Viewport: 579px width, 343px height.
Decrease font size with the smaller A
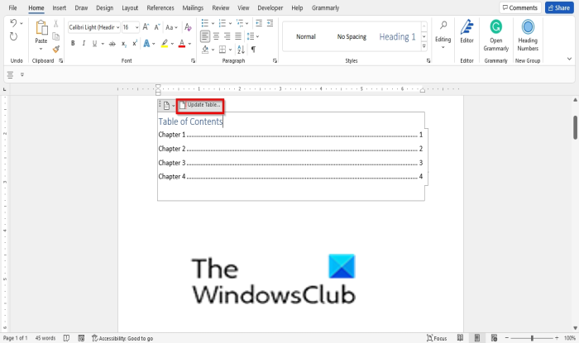[x=157, y=27]
